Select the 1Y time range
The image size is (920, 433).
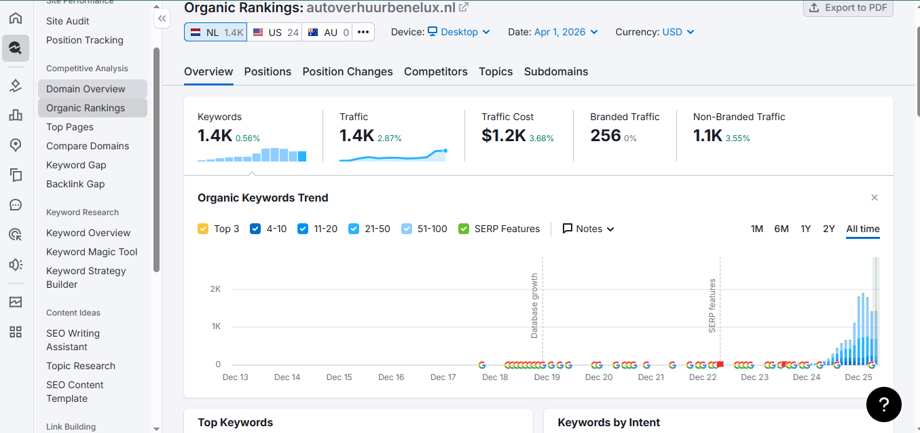805,229
